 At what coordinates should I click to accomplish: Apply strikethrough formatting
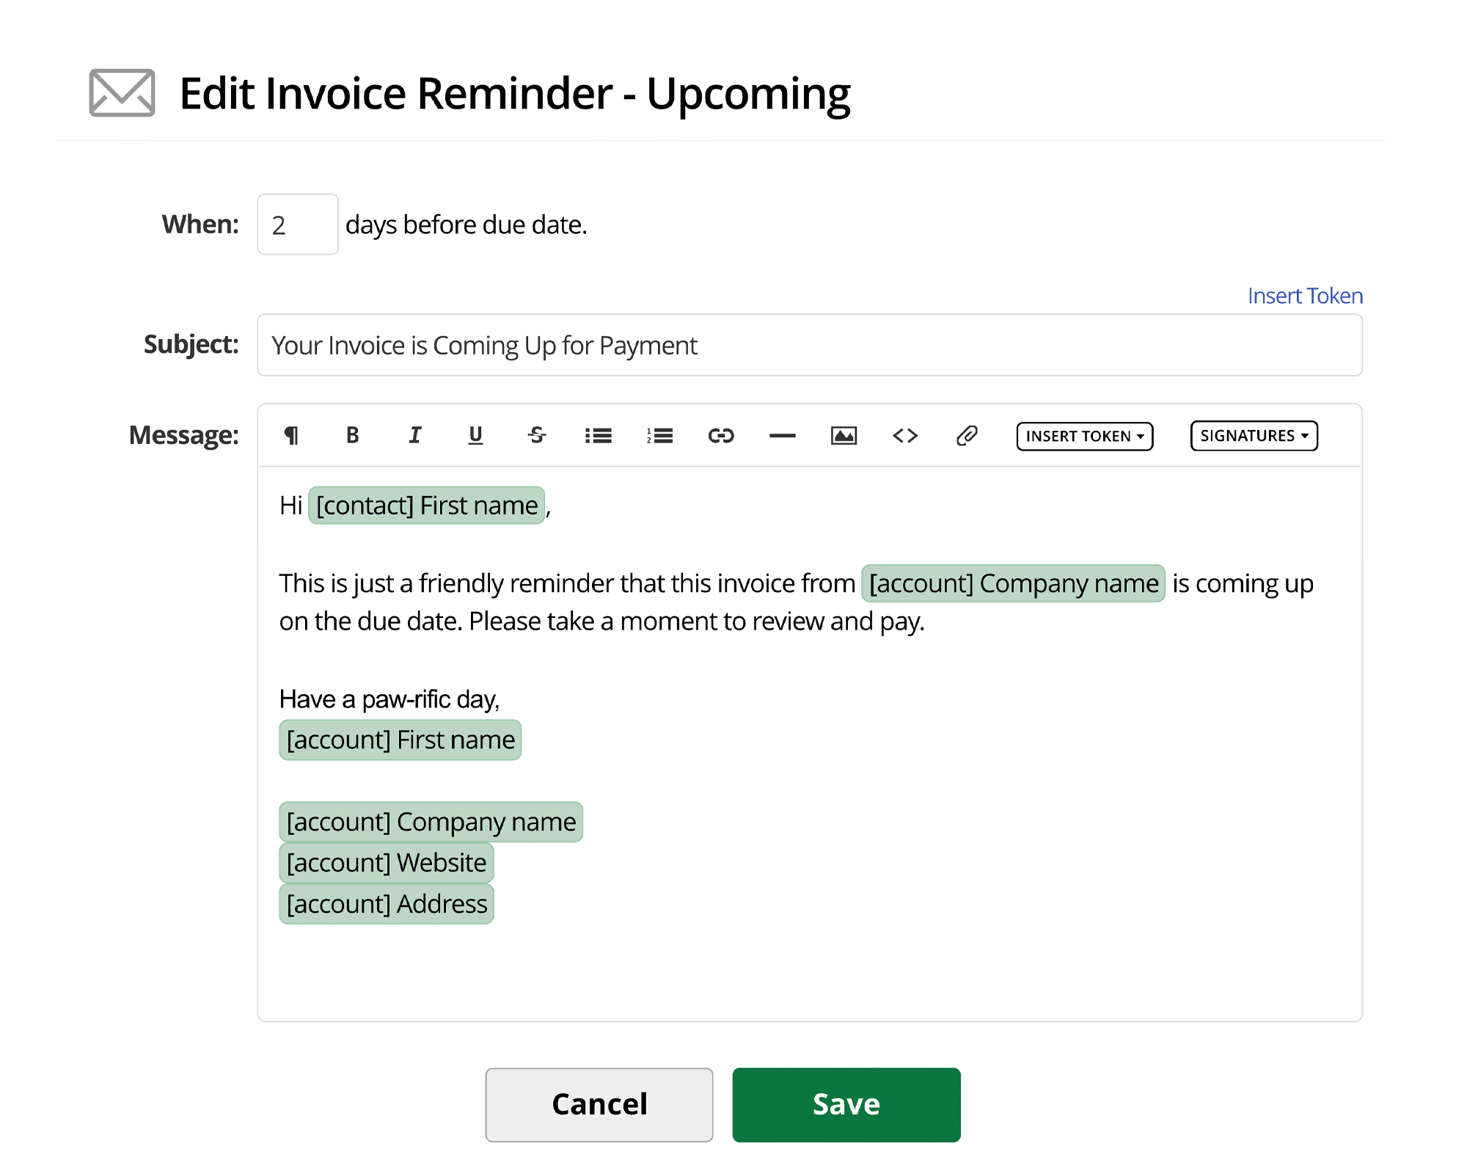537,435
